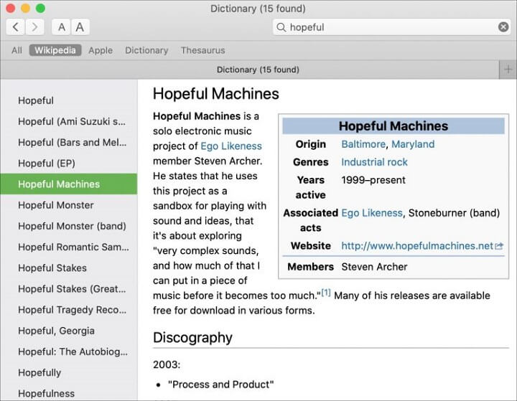517x401 pixels.
Task: Clear search with the X button
Action: coord(503,27)
